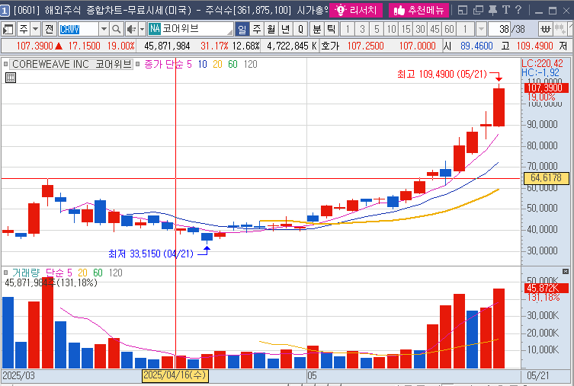The height and width of the screenshot is (386, 574).
Task: Click the chart settings icon left of 주 dropdown
Action: coord(8,29)
